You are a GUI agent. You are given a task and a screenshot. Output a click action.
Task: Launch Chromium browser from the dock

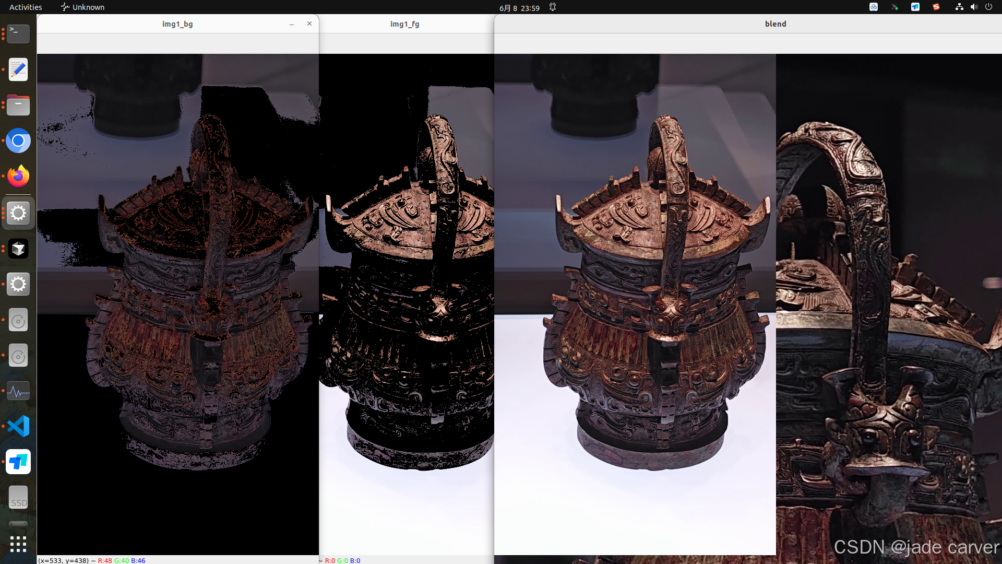click(x=18, y=140)
